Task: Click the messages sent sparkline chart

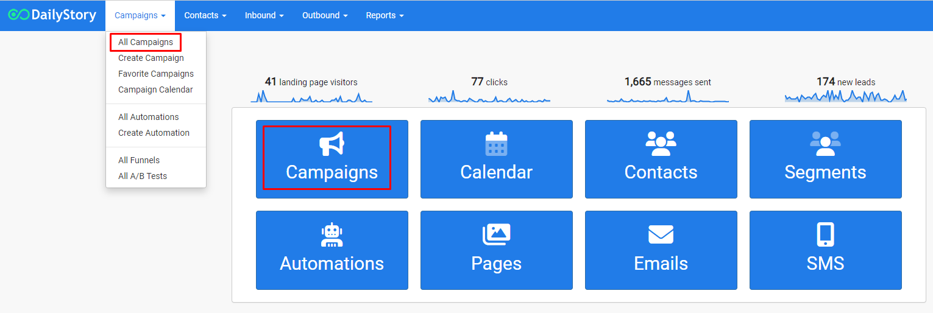Action: 668,96
